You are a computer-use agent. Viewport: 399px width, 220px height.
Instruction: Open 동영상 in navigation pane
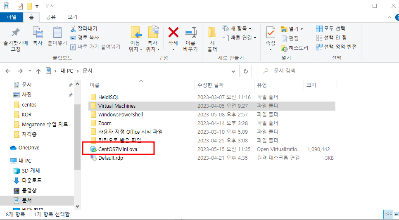[29, 191]
